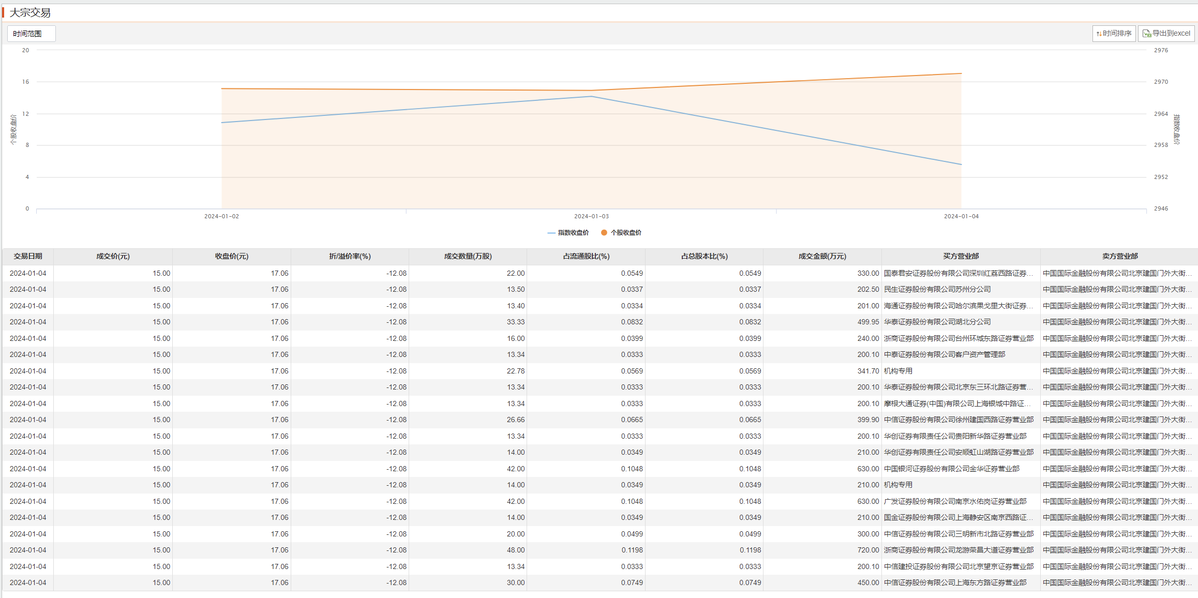Click the time sort arrows icon
Image resolution: width=1198 pixels, height=598 pixels.
(x=1099, y=34)
